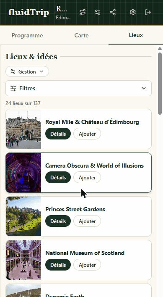Click the logout icon

148,12
